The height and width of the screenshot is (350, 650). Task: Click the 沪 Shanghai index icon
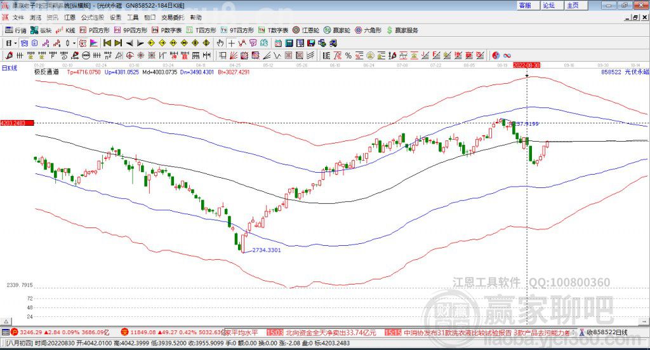15,332
